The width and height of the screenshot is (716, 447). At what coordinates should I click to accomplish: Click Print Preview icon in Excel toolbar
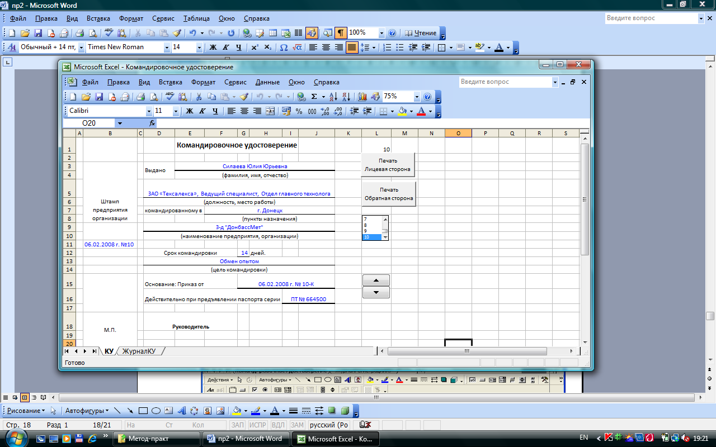155,97
